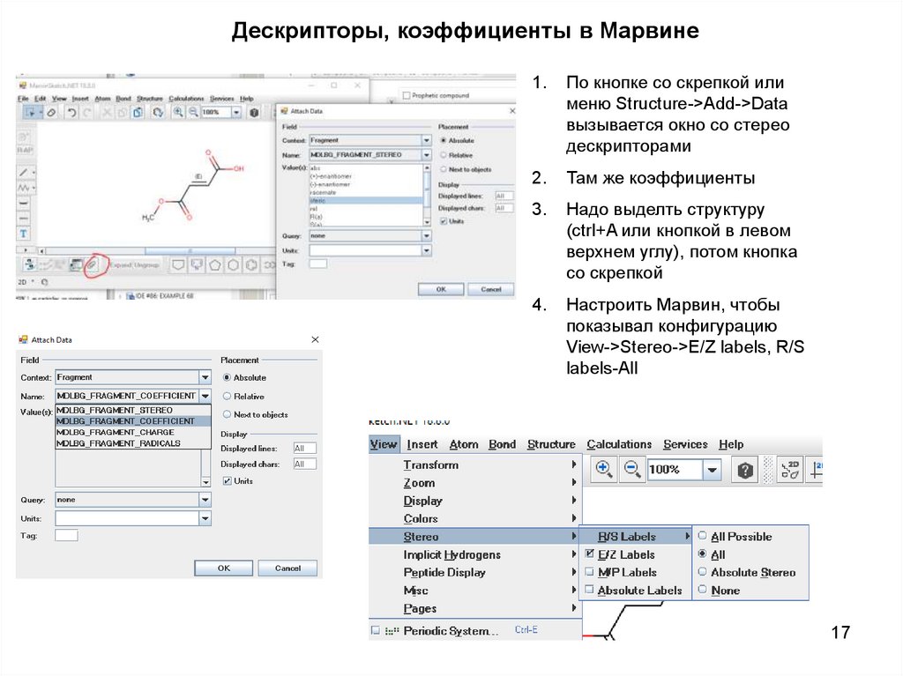Open Structure menu in upper MarvinSketch menu bar
Image resolution: width=903 pixels, height=676 pixels.
click(x=150, y=99)
